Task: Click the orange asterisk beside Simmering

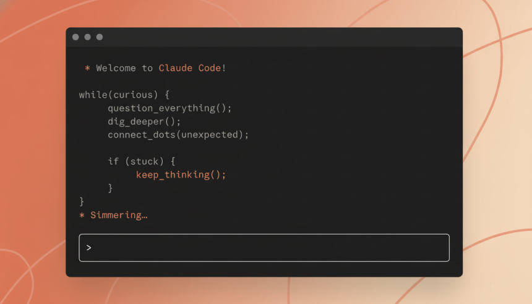Action: pos(82,215)
